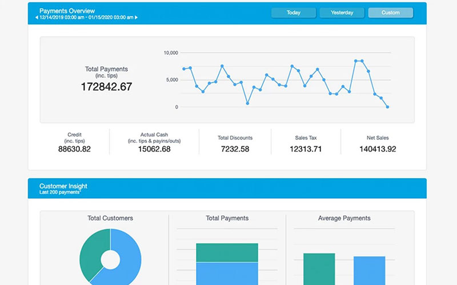Click the Last 200 payments subtitle
Screen dimensions: 457x285
pos(60,192)
